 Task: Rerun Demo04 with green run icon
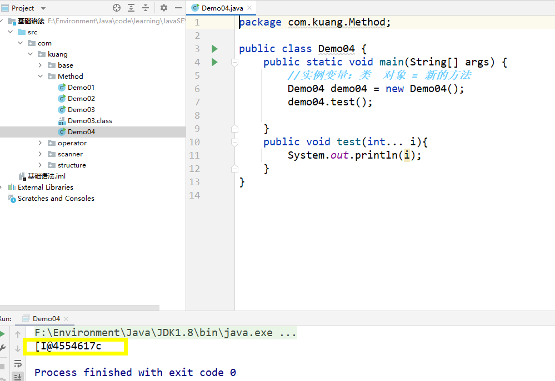(x=2, y=334)
